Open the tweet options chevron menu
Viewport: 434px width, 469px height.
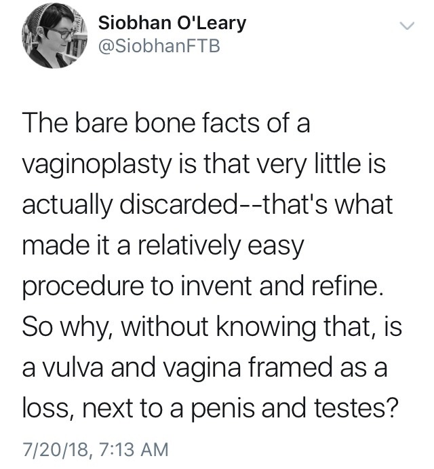click(x=407, y=26)
